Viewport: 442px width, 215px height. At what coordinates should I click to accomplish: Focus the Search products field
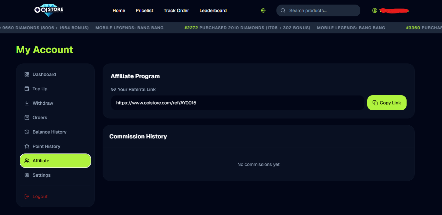coord(318,10)
